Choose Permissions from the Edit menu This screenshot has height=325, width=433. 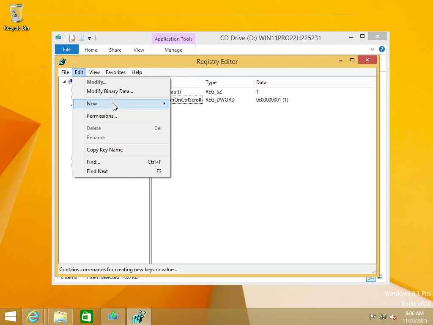121,116
